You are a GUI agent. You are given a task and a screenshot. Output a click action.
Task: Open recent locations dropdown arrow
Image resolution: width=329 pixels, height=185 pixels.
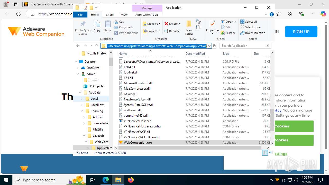pyautogui.click(x=92, y=46)
